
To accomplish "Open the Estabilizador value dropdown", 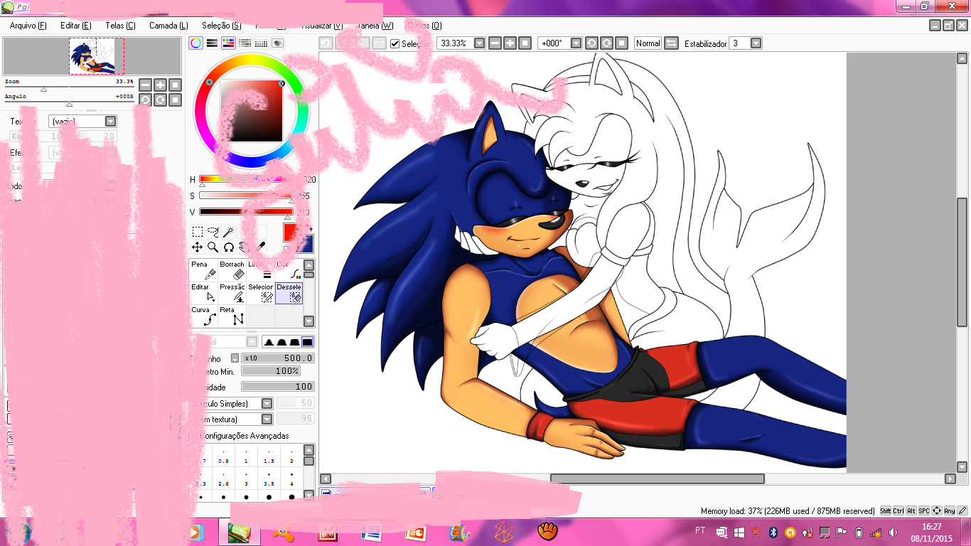I will click(756, 43).
